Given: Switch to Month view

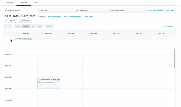Looking at the screenshot, I should pos(18,26).
